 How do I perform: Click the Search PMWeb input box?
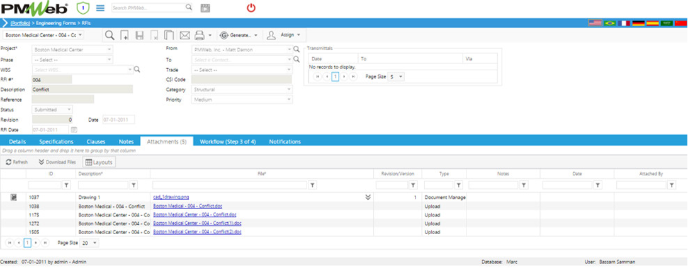147,8
